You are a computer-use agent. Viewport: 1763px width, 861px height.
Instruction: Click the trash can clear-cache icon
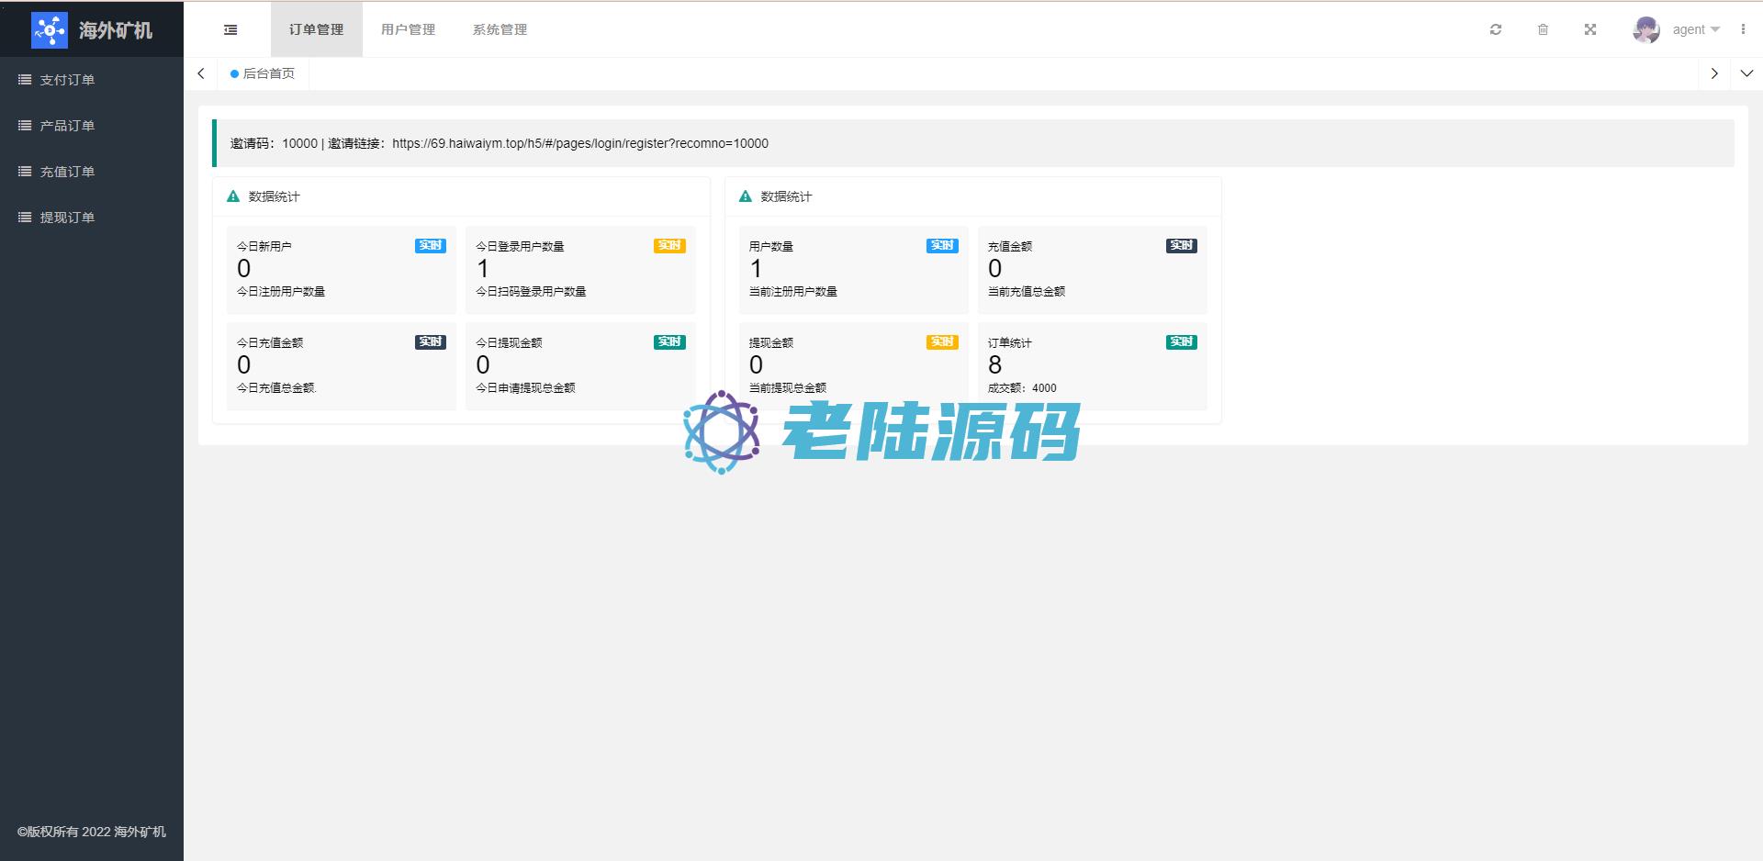(1543, 29)
